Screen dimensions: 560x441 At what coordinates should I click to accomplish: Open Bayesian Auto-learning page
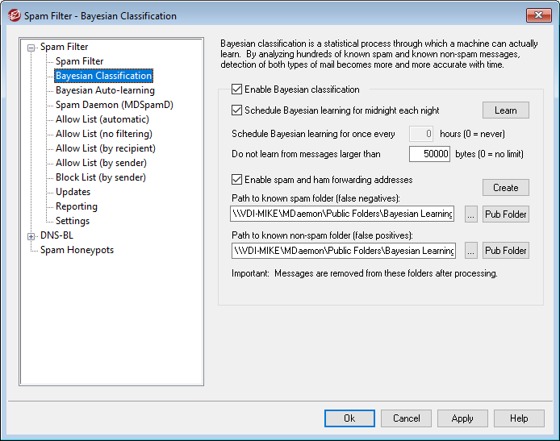(x=105, y=90)
